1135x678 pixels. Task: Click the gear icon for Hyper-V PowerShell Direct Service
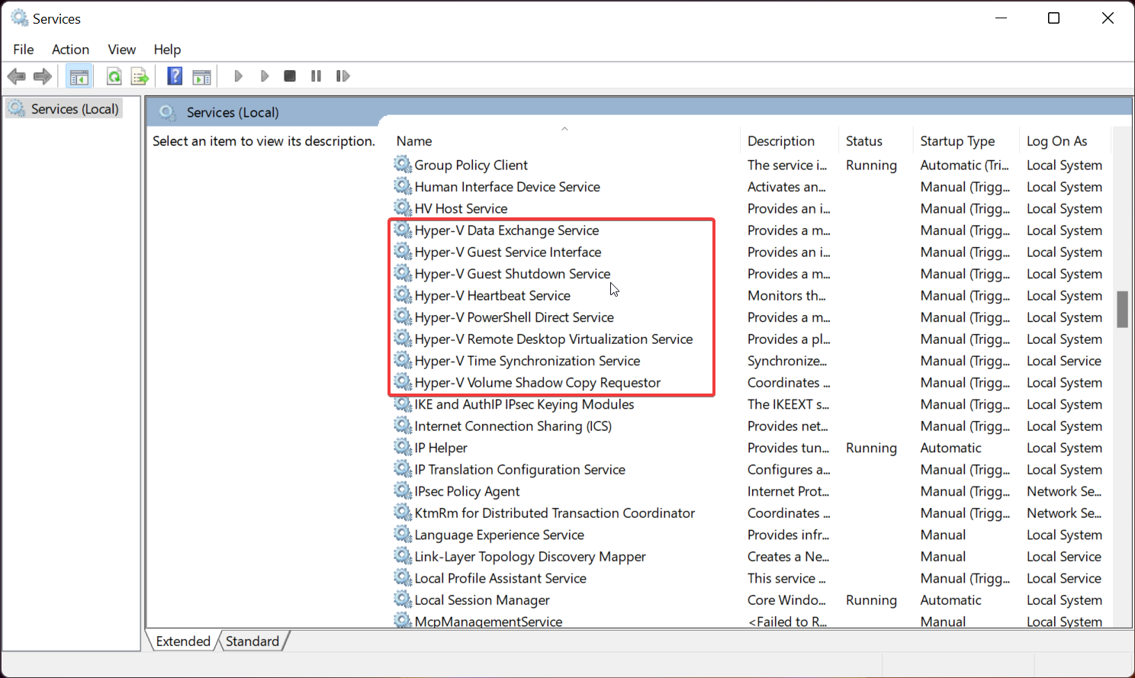[x=403, y=317]
